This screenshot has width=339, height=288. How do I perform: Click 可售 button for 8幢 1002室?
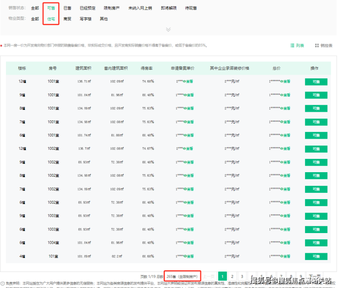click(x=316, y=176)
